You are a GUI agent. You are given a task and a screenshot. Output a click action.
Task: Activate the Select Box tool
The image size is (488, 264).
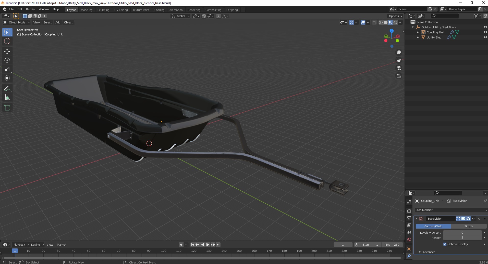tap(7, 32)
